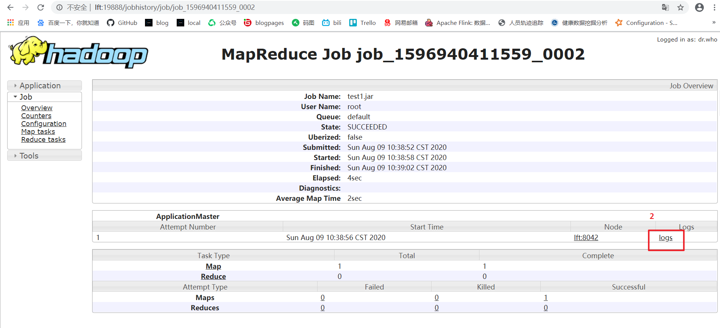Viewport: 720px width, 328px height.
Task: Open the Map task type link
Action: (213, 266)
